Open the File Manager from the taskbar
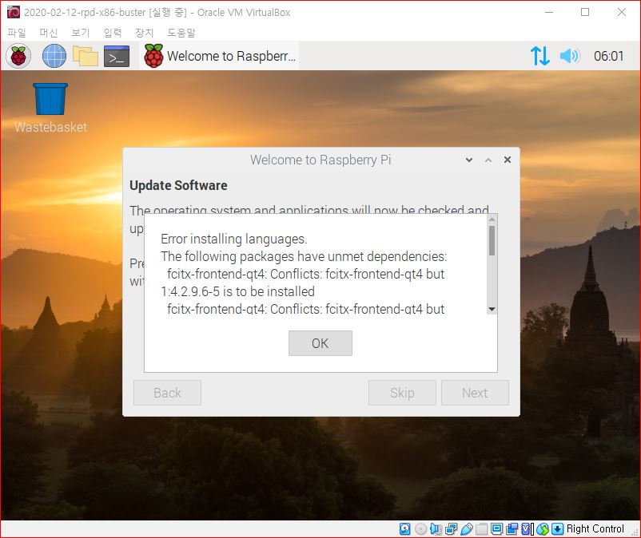Screen dimensions: 641x538 click(x=84, y=56)
